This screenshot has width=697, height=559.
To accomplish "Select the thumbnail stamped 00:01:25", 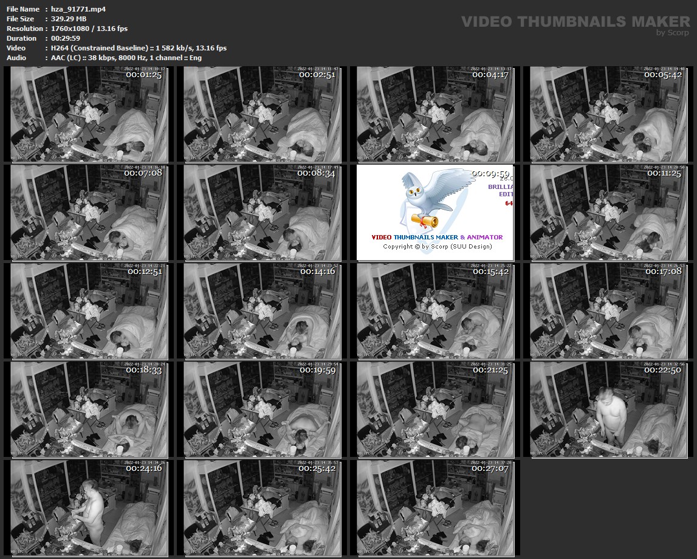I will point(89,114).
